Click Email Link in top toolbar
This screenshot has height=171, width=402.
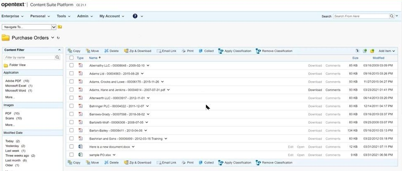point(167,51)
